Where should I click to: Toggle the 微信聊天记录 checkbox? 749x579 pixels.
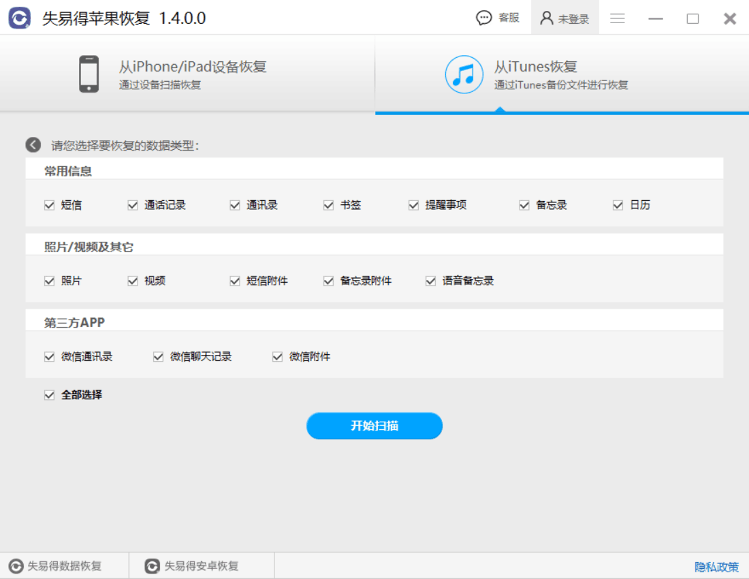pyautogui.click(x=157, y=356)
